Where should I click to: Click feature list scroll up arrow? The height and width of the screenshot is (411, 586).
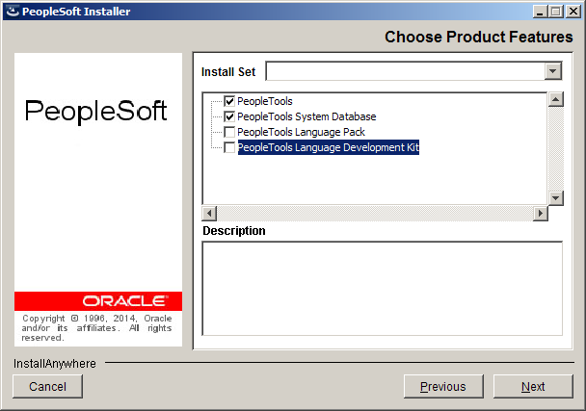pos(556,99)
